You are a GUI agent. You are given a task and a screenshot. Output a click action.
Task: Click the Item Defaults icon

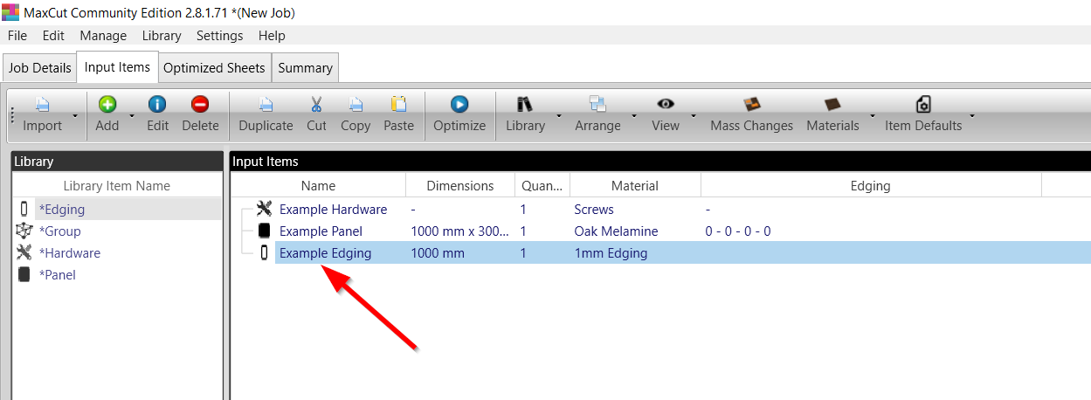pyautogui.click(x=923, y=105)
